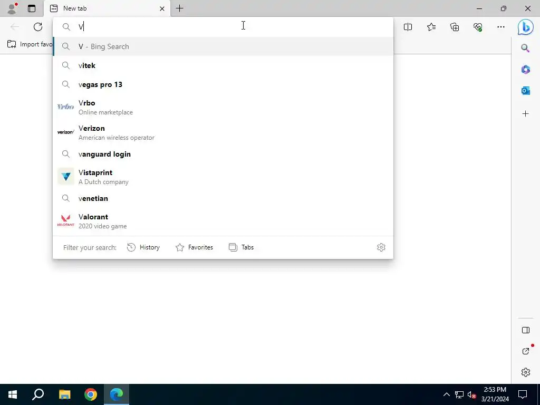This screenshot has height=405, width=540.
Task: Open the external link sidebar icon
Action: pyautogui.click(x=526, y=351)
